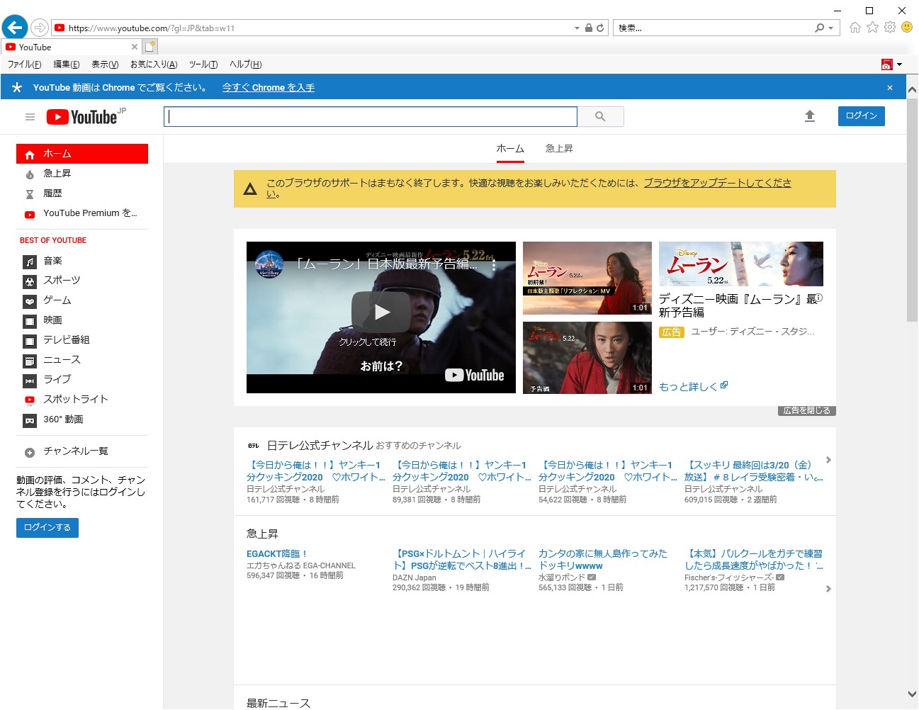Switch to the ホーム tab
This screenshot has height=710, width=919.
(x=510, y=149)
